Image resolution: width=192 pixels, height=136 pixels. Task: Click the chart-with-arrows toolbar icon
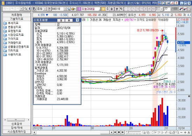tap(181, 9)
